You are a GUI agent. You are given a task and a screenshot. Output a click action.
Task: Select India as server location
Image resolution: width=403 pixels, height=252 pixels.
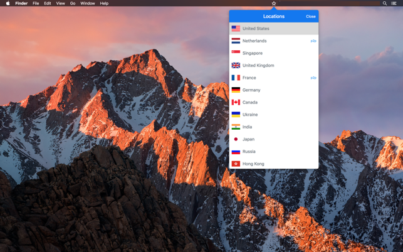(248, 127)
